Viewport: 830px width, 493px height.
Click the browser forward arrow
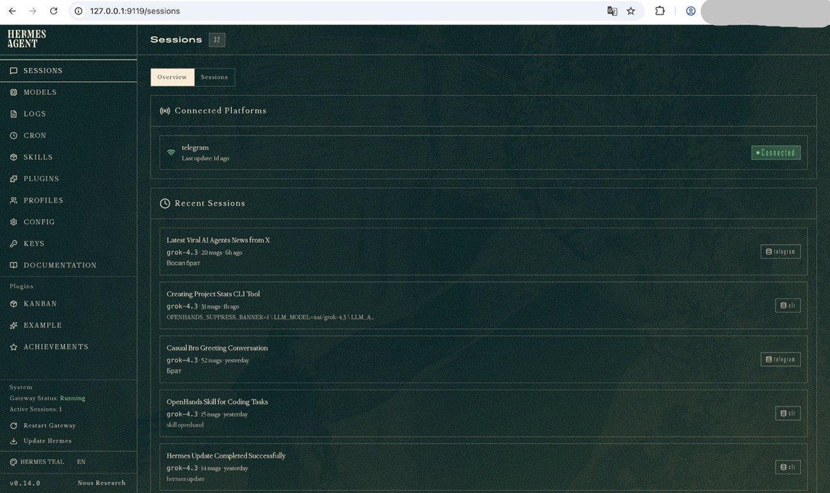[x=33, y=11]
